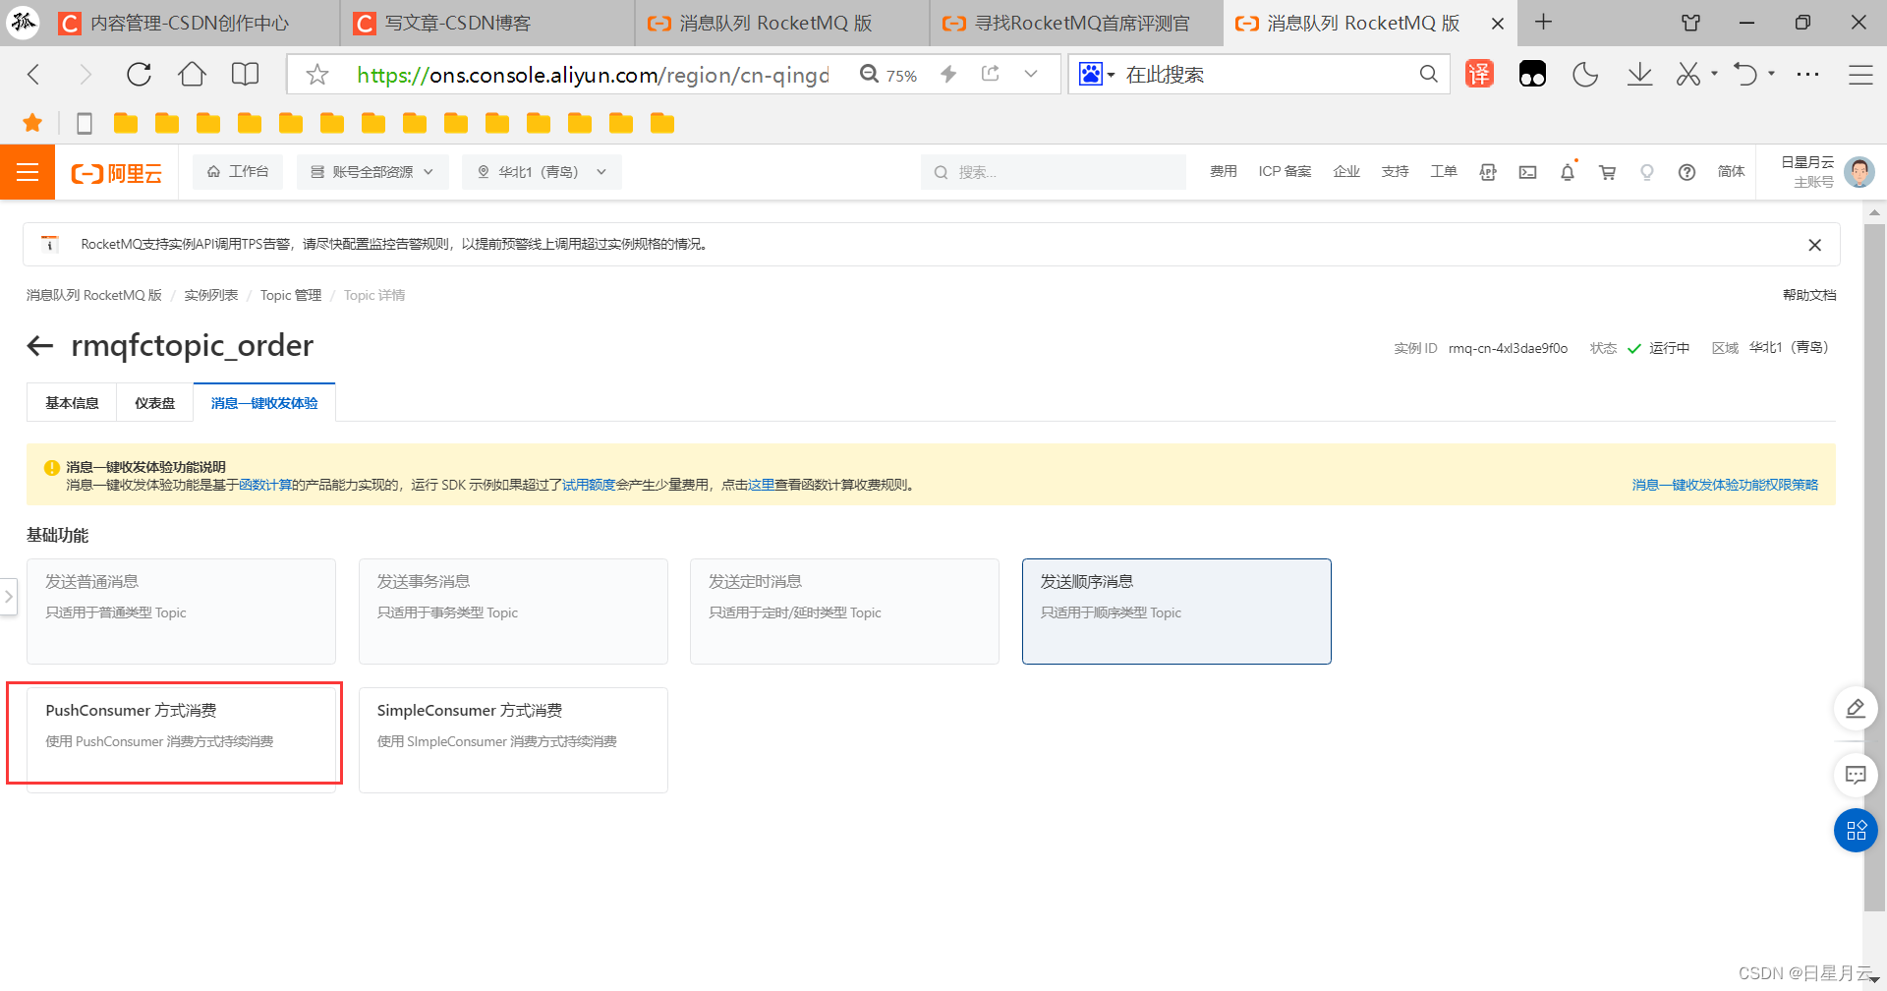Screen dimensions: 1887x991
Task: Open a new browser tab
Action: [1544, 23]
